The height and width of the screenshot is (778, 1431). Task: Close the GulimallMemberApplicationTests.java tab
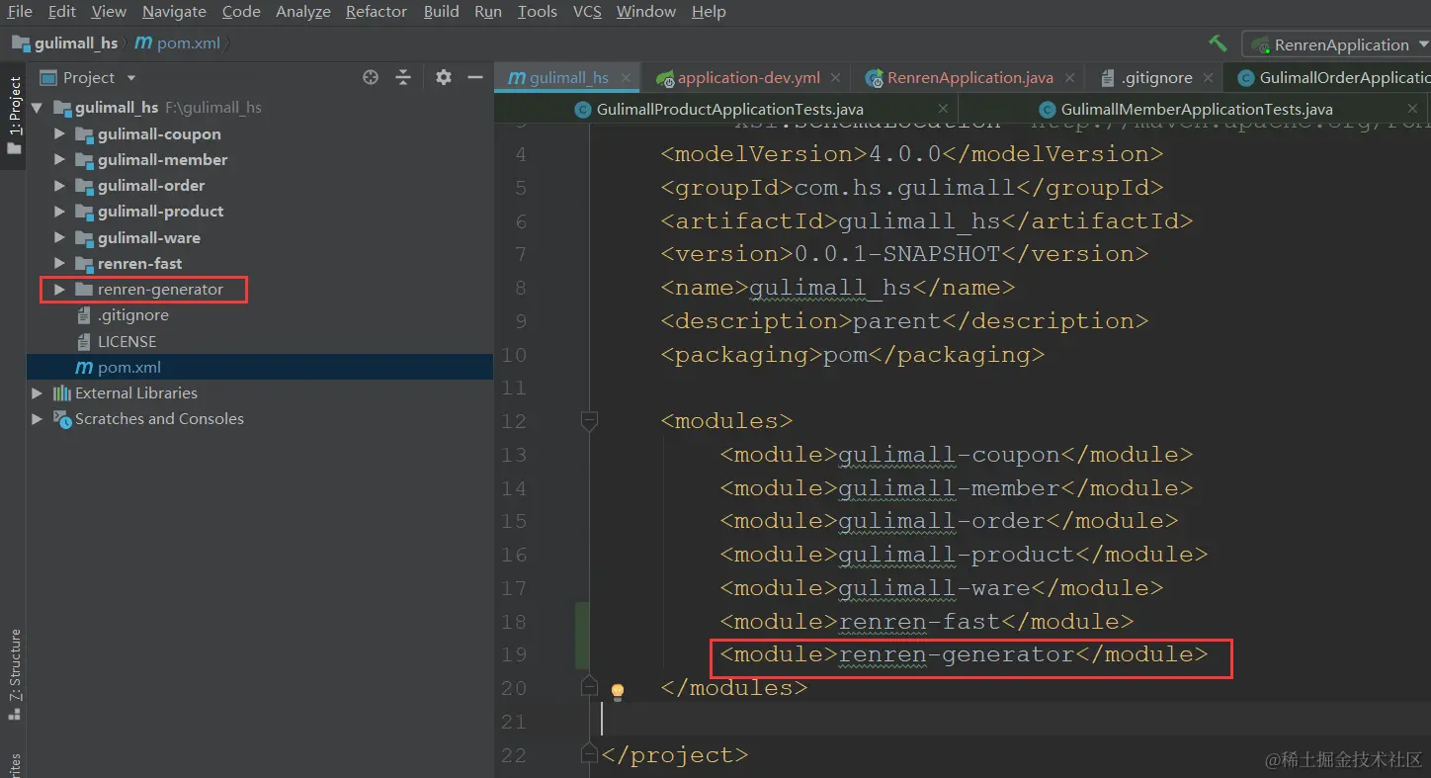(1414, 110)
